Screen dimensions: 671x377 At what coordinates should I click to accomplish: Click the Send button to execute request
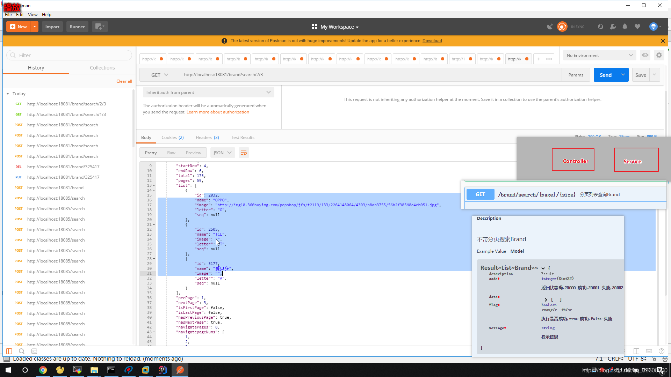(x=606, y=75)
